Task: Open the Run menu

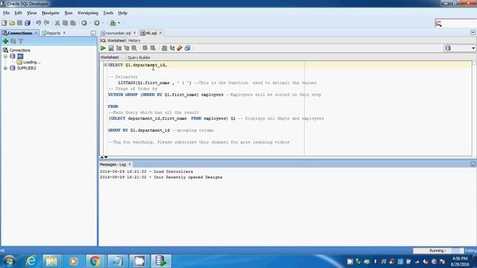Action: click(x=69, y=13)
